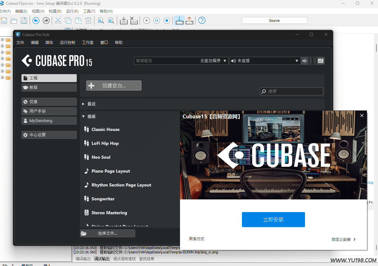Switch to the 调试输出 output tab
Image resolution: width=378 pixels, height=266 pixels.
click(x=102, y=258)
